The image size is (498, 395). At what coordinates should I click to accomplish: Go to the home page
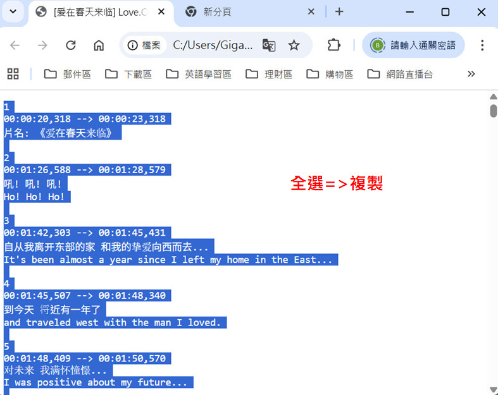click(x=99, y=46)
